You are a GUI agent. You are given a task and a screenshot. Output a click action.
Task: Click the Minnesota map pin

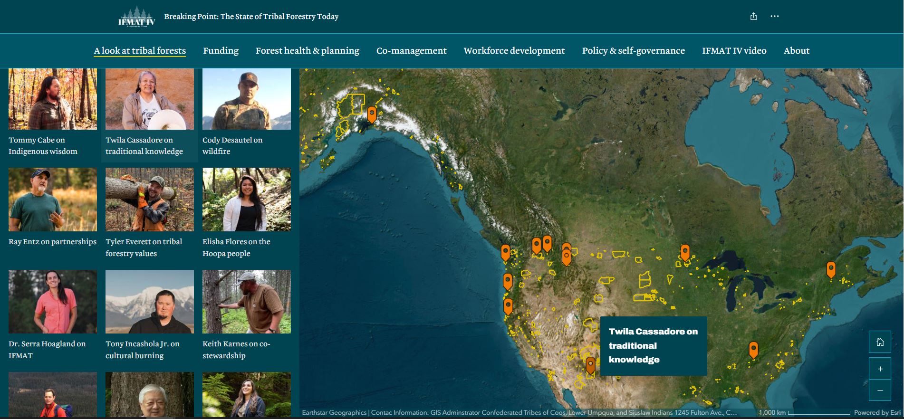(685, 252)
